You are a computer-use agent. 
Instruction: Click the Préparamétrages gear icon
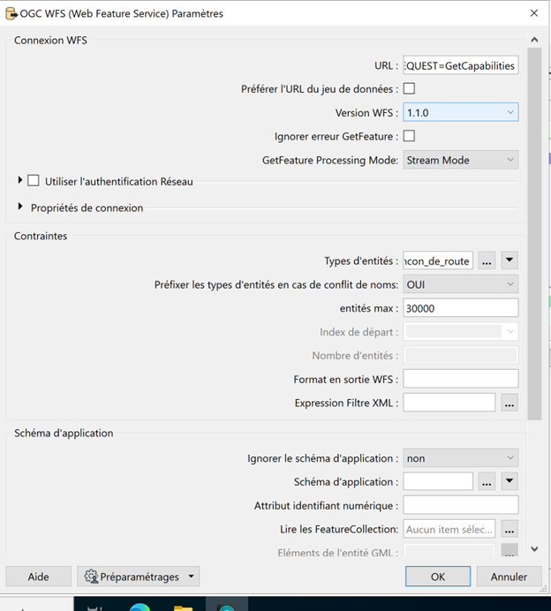point(91,577)
